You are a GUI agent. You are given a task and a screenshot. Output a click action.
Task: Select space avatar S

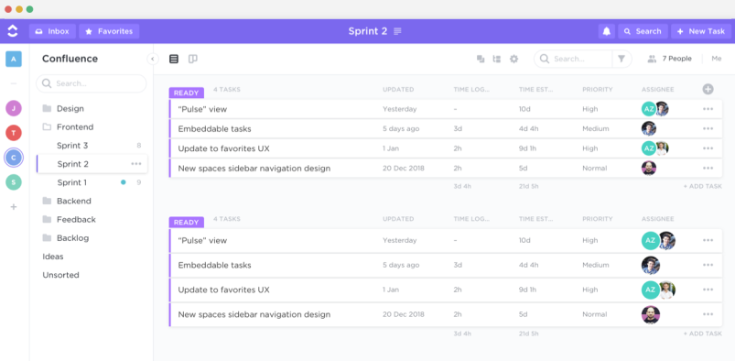[14, 182]
